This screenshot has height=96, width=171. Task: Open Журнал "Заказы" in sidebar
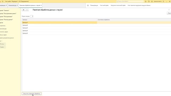(5, 10)
